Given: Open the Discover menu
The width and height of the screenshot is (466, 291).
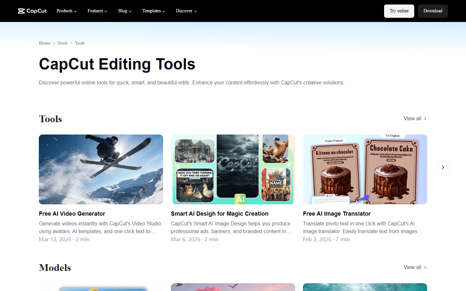Looking at the screenshot, I should (x=186, y=11).
